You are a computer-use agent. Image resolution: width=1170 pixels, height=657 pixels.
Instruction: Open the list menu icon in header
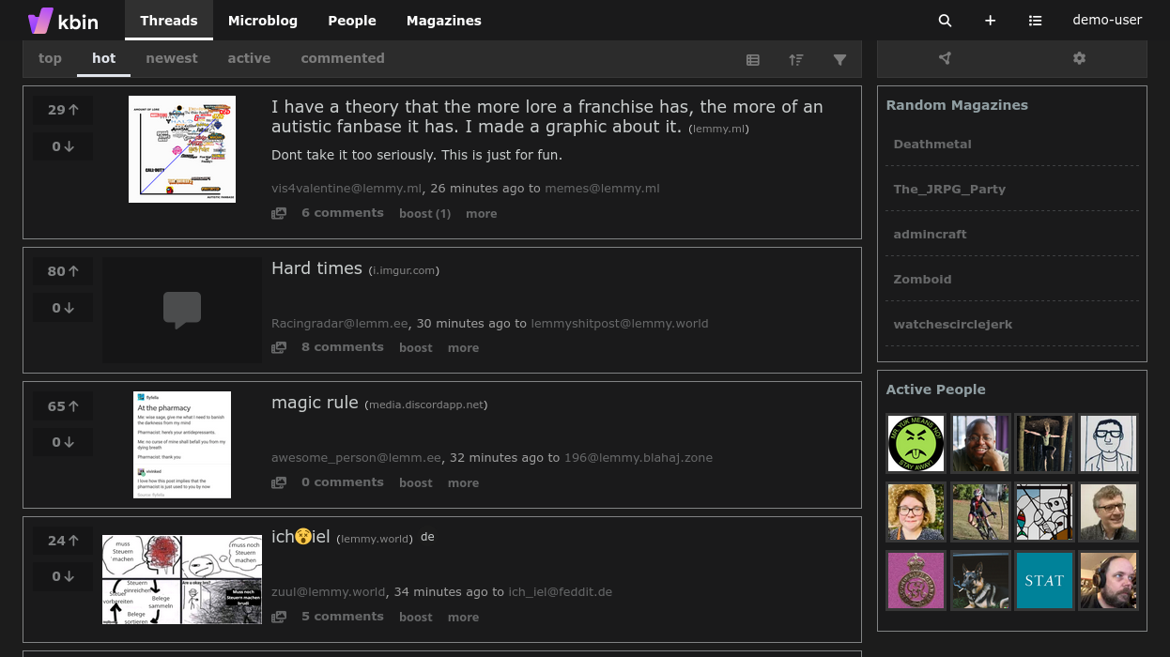coord(1035,21)
